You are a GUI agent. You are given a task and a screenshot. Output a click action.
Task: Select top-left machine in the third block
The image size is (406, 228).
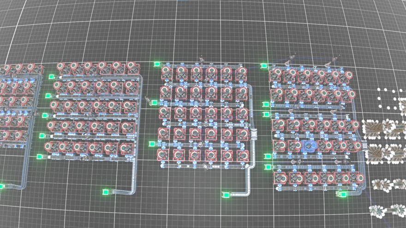(167, 73)
